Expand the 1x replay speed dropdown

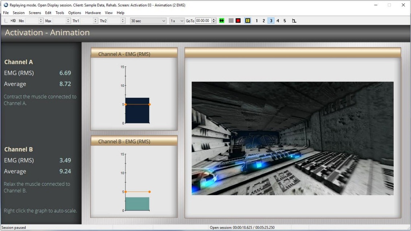177,21
